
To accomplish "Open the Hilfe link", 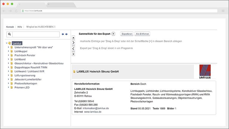I will click(20, 27).
